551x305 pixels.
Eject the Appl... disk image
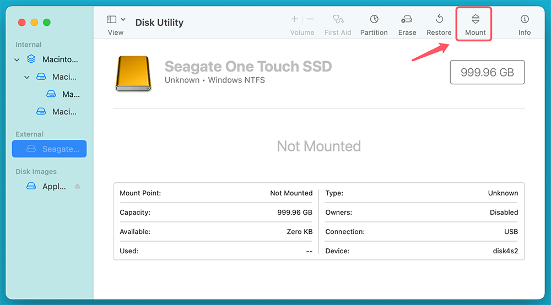(x=78, y=187)
